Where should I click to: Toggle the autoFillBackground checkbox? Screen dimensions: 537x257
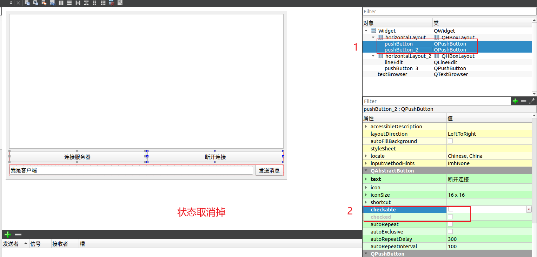[x=450, y=141]
